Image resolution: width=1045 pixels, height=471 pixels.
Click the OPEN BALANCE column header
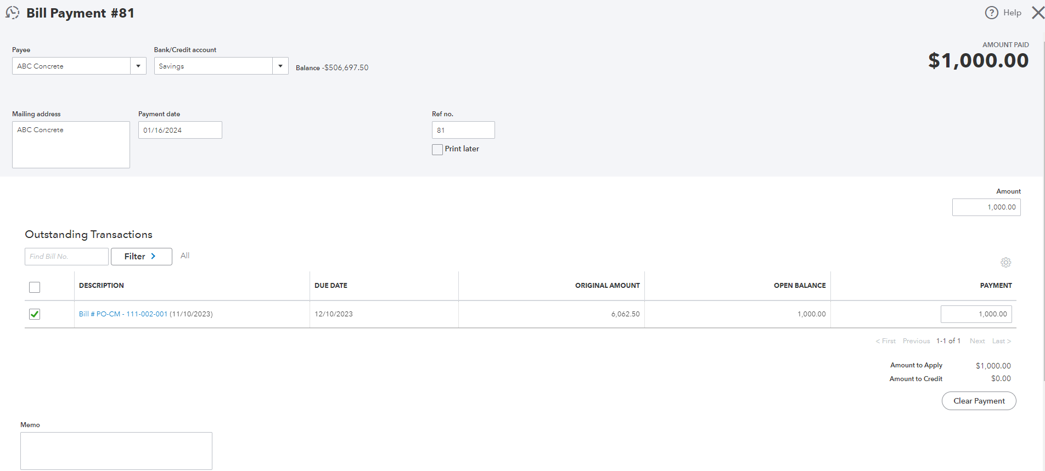point(800,286)
